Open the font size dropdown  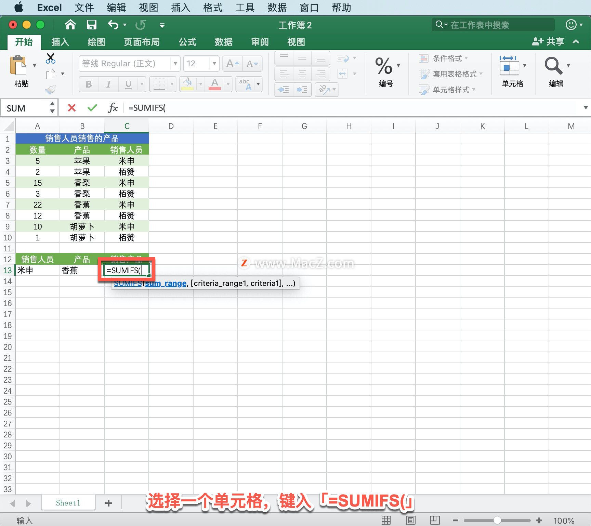[214, 64]
